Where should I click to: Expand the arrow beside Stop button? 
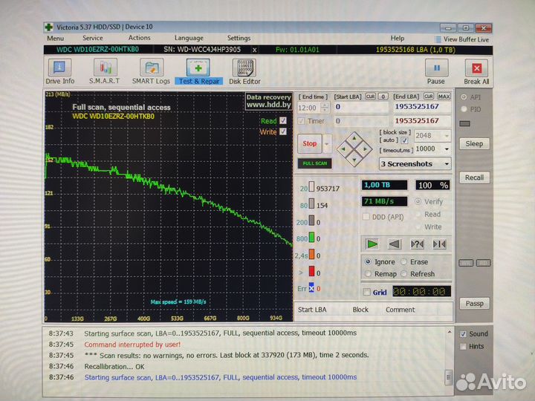327,143
